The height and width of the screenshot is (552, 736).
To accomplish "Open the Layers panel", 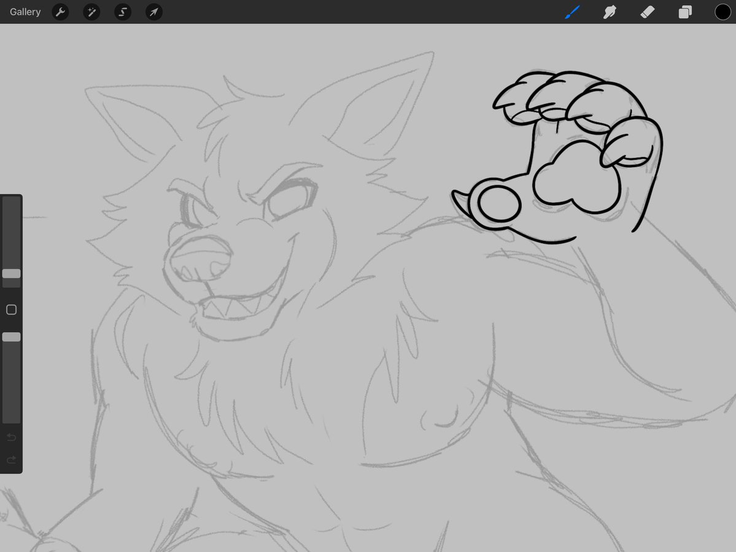I will click(x=685, y=12).
